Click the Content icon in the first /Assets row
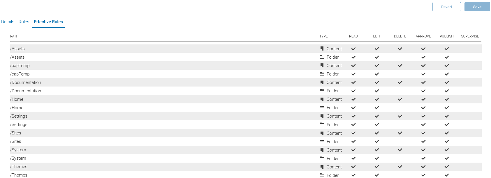 322,49
